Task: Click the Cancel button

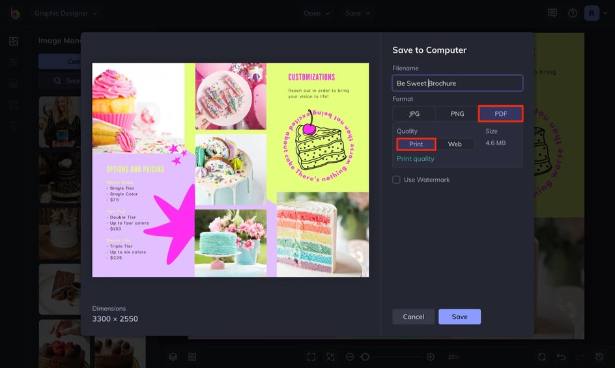Action: pos(414,317)
